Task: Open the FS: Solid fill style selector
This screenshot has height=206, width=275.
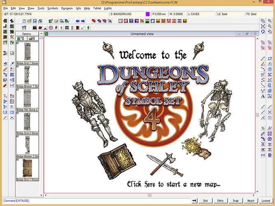Action: pyautogui.click(x=259, y=14)
